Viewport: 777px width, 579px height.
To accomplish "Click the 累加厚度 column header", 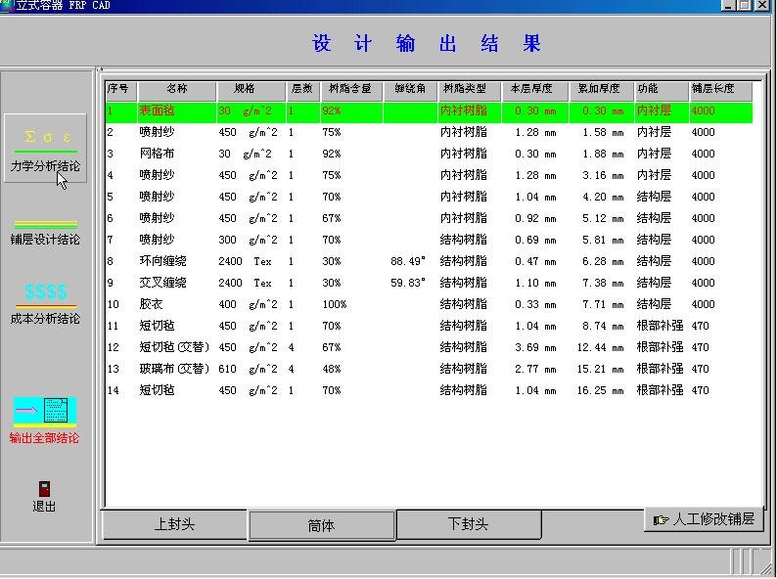I will [x=600, y=89].
